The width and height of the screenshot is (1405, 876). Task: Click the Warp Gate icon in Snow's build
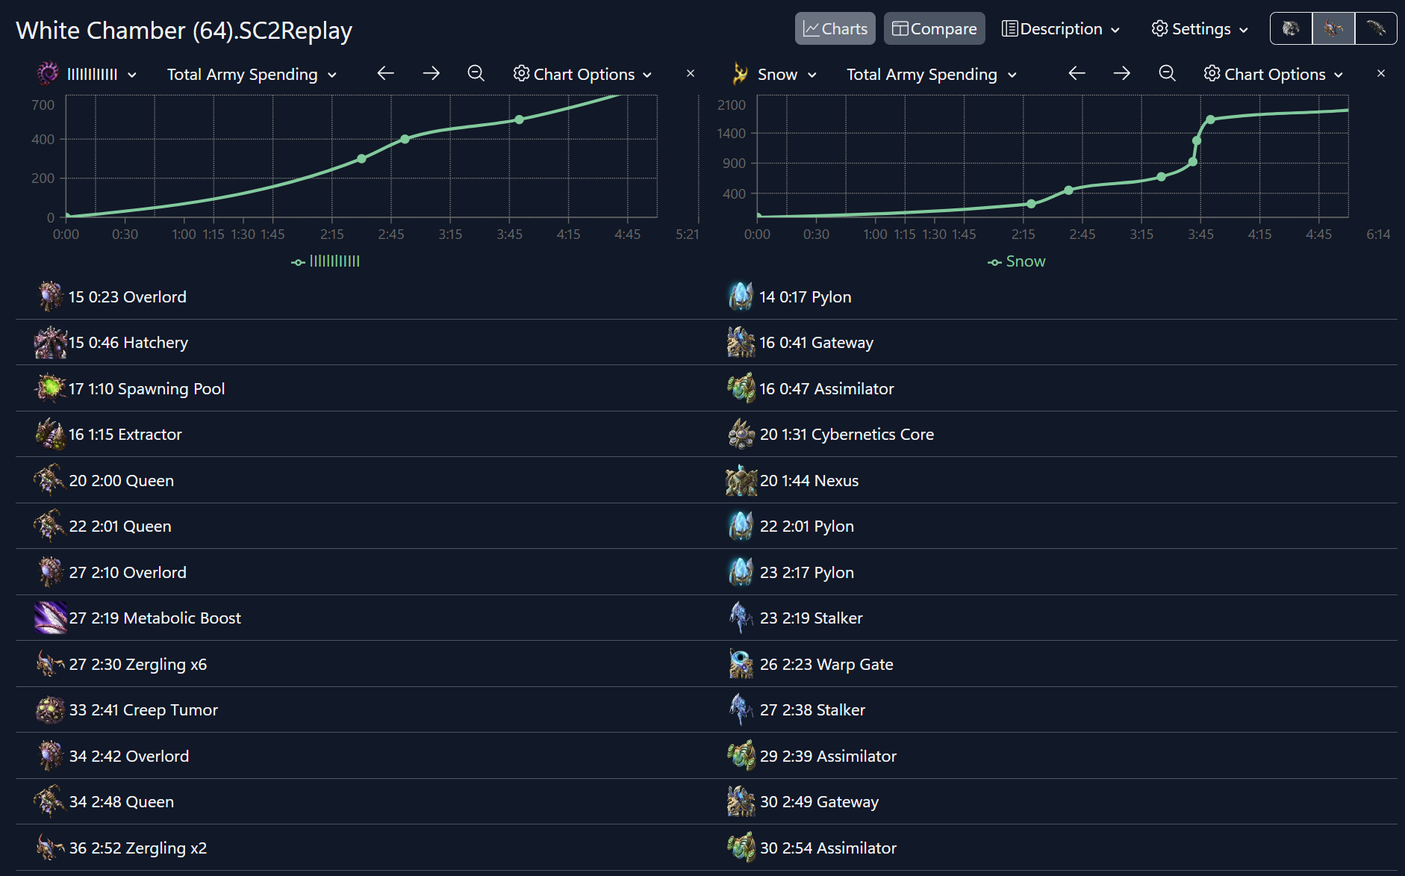coord(741,664)
